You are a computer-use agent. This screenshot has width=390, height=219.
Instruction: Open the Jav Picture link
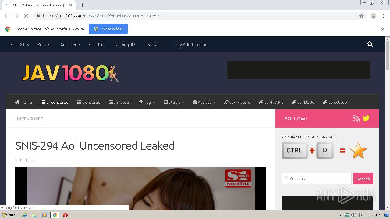237,102
